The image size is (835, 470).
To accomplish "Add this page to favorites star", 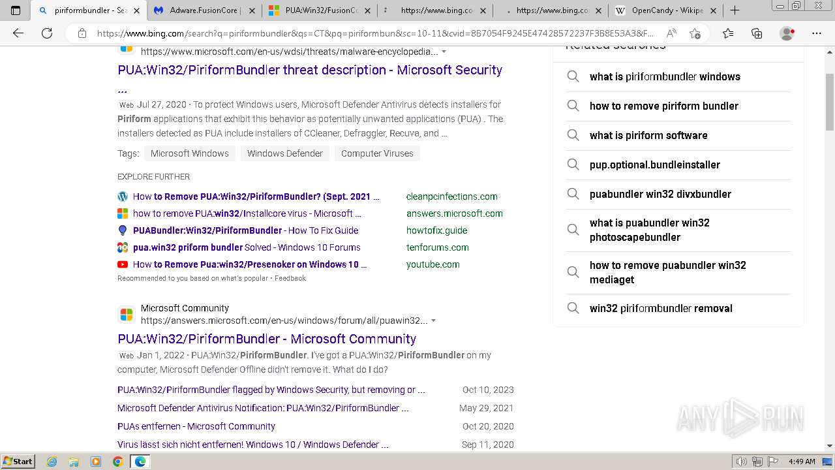I will [x=695, y=33].
